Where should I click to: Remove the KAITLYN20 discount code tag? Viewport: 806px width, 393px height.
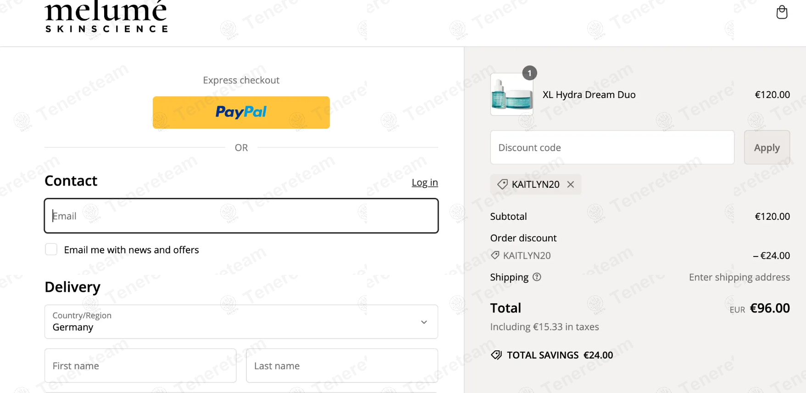point(571,184)
